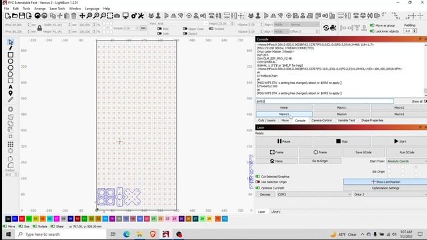Click the Stop button
This screenshot has height=240, width=427.
point(342,141)
